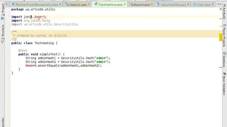Close the NoUserFoundExceptions.java tab
This screenshot has width=227, height=127.
pyautogui.click(x=60, y=4)
